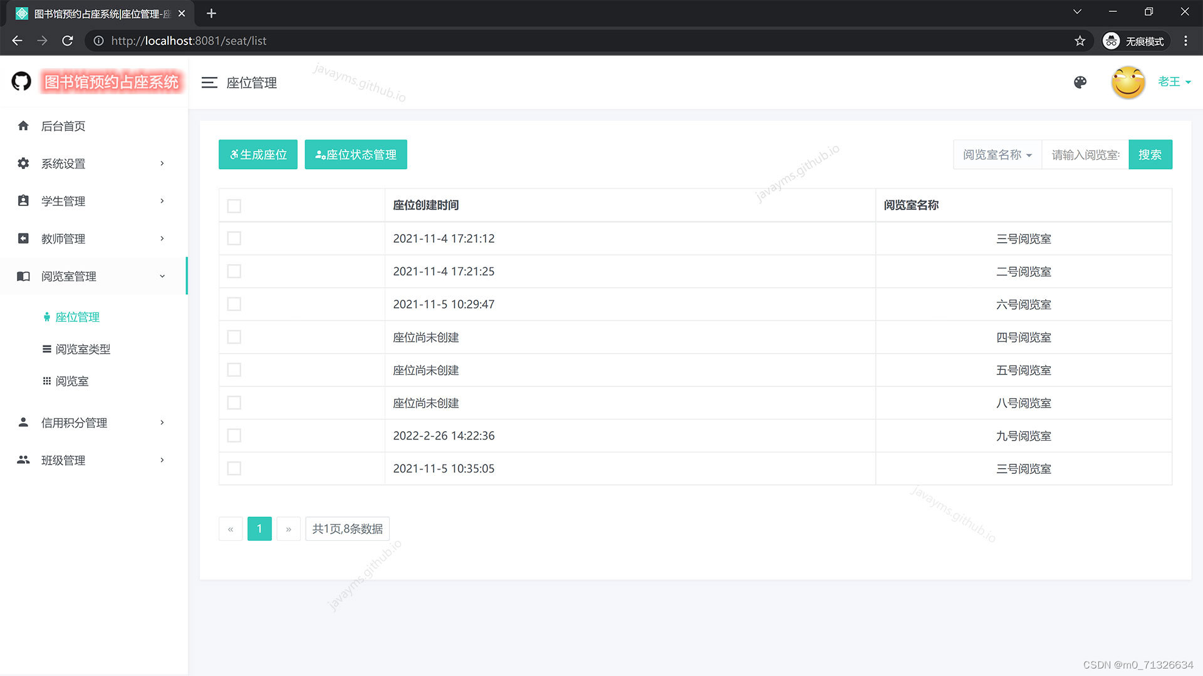Click the GitHub logo in top left

click(x=21, y=81)
